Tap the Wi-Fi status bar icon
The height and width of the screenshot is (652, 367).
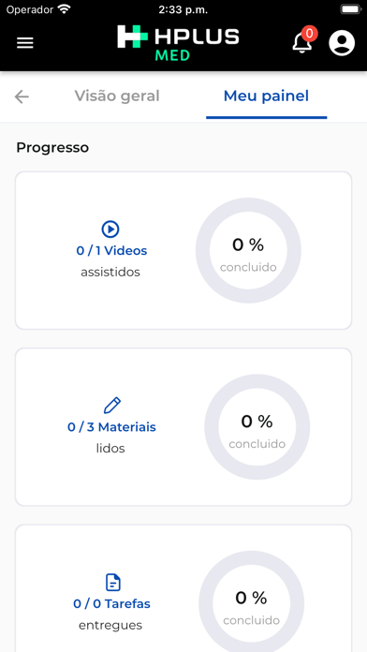tap(64, 9)
